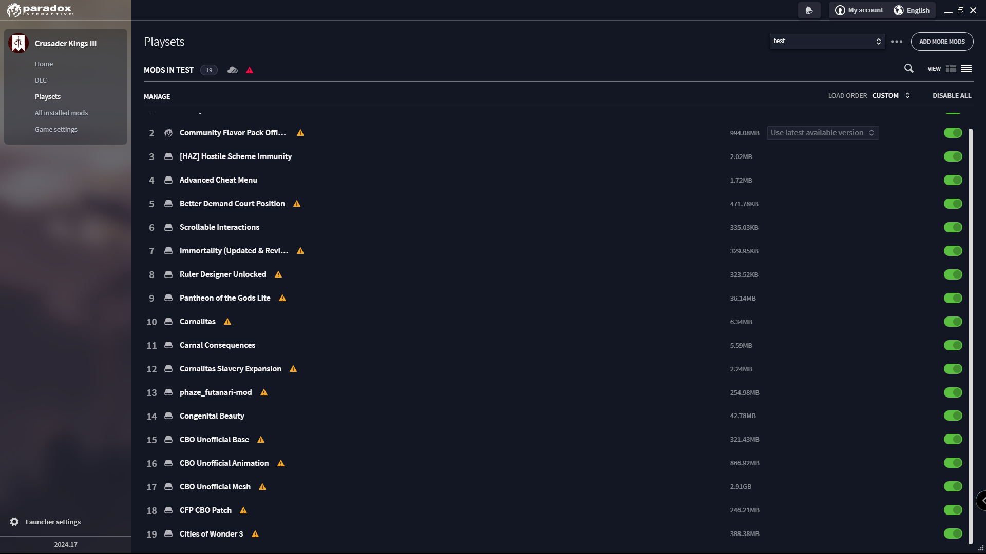Image resolution: width=986 pixels, height=554 pixels.
Task: Click the Paradox mod icon for Community Flavor Pack
Action: pyautogui.click(x=168, y=133)
